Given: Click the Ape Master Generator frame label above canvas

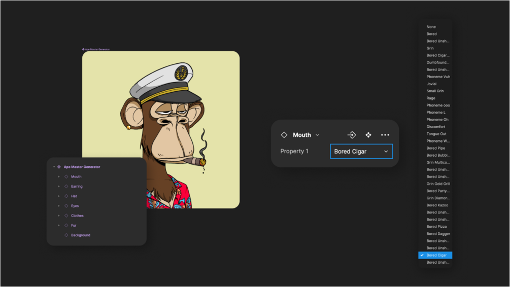Looking at the screenshot, I should 97,49.
